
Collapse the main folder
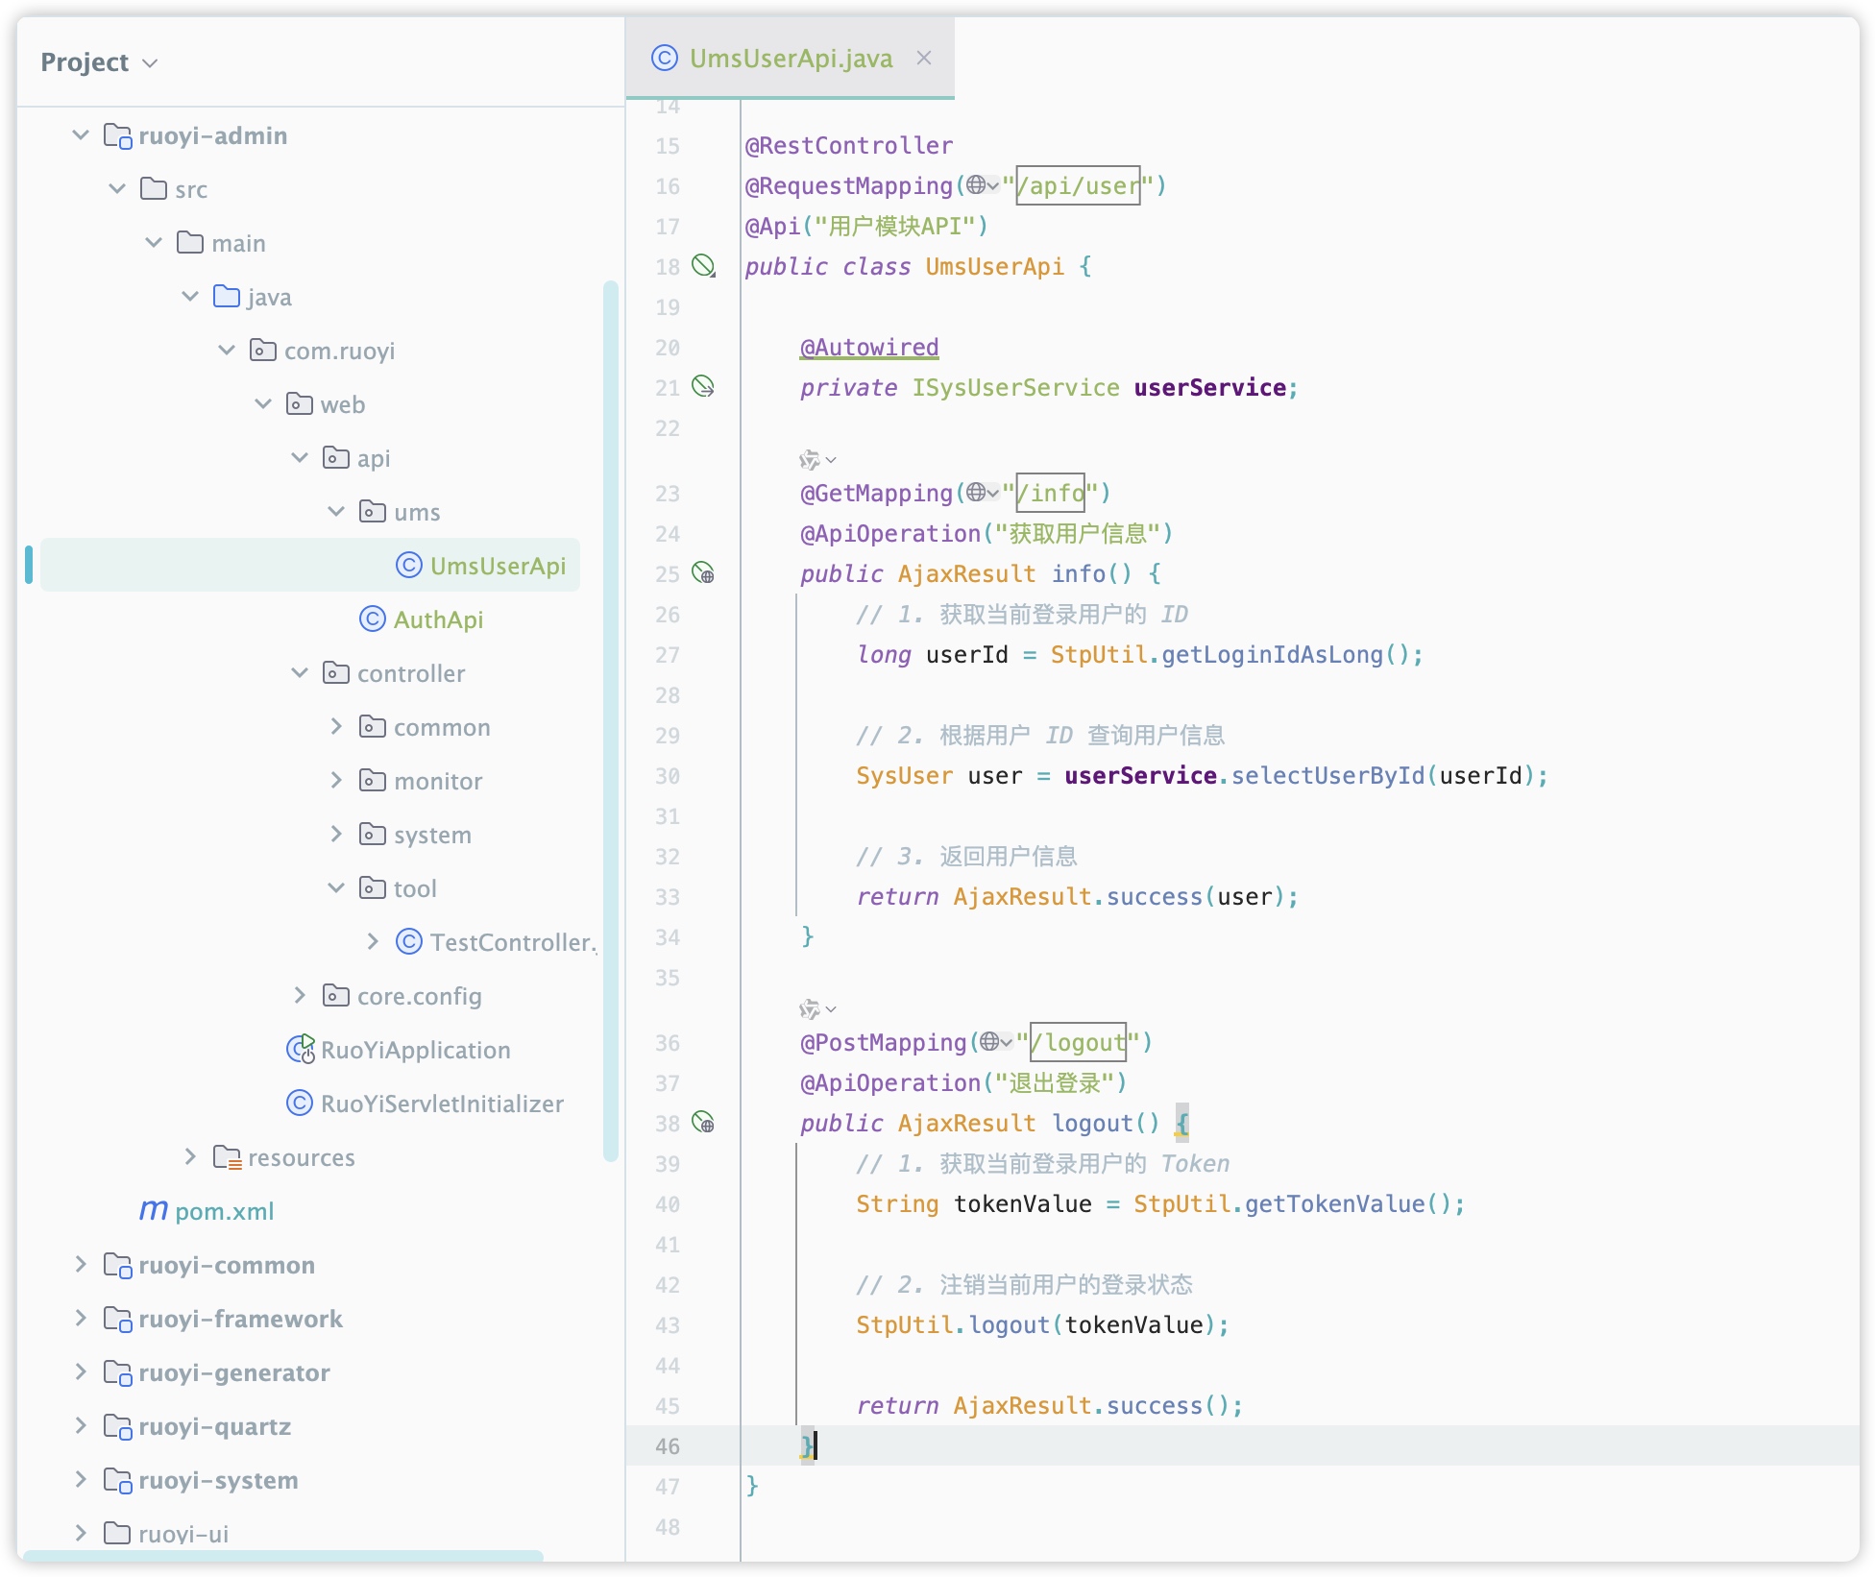tap(154, 243)
